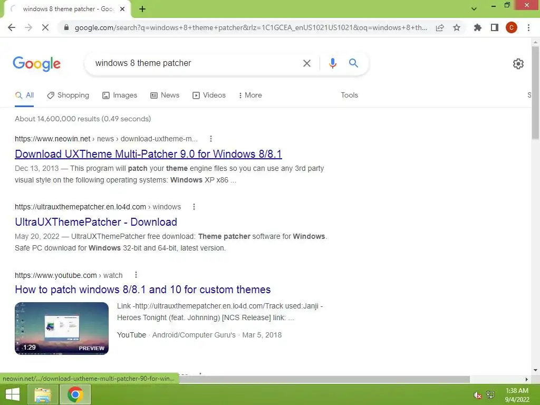Switch to Shopping results

click(x=68, y=95)
